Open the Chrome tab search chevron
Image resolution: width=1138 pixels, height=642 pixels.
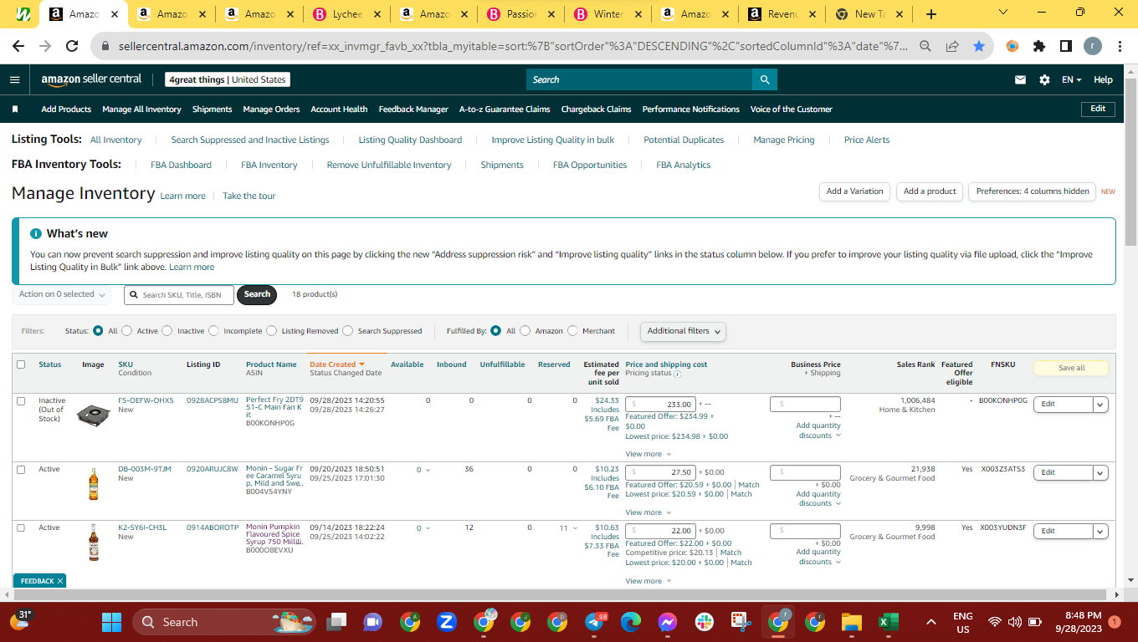[x=1004, y=13]
